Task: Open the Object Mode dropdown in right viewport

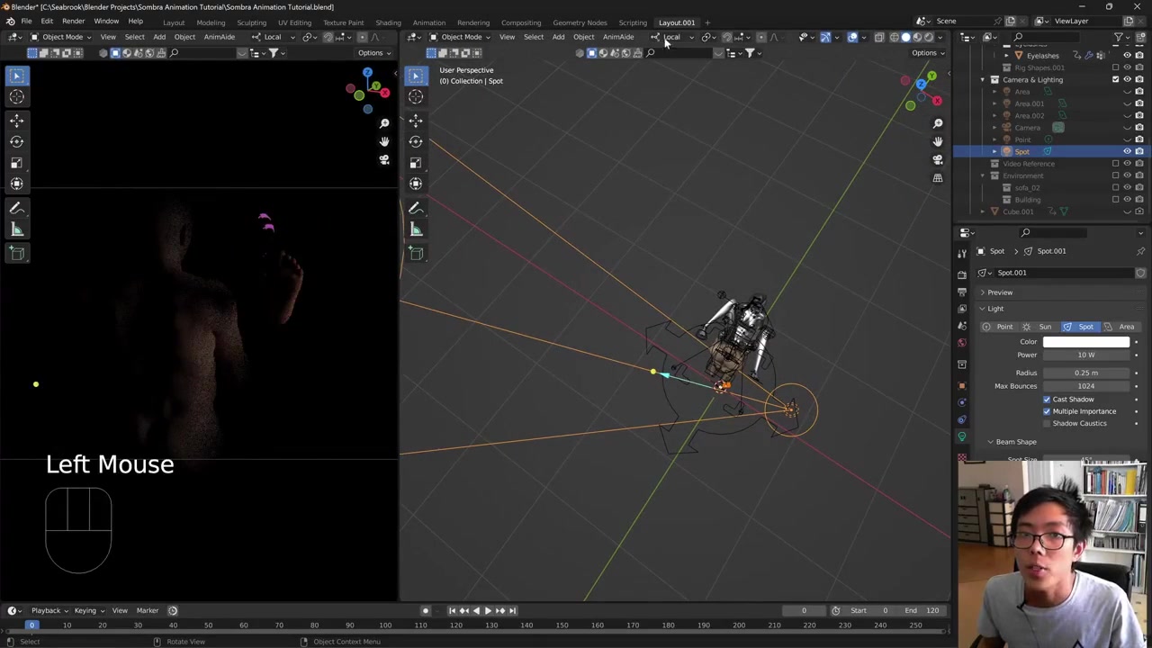Action: [x=461, y=37]
